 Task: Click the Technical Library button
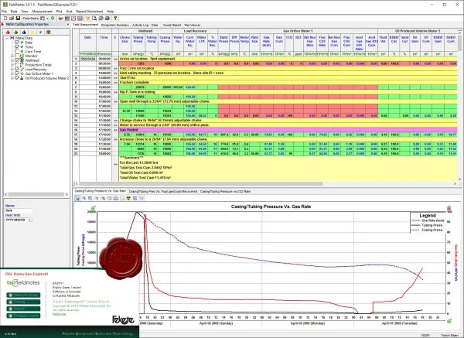[23, 295]
